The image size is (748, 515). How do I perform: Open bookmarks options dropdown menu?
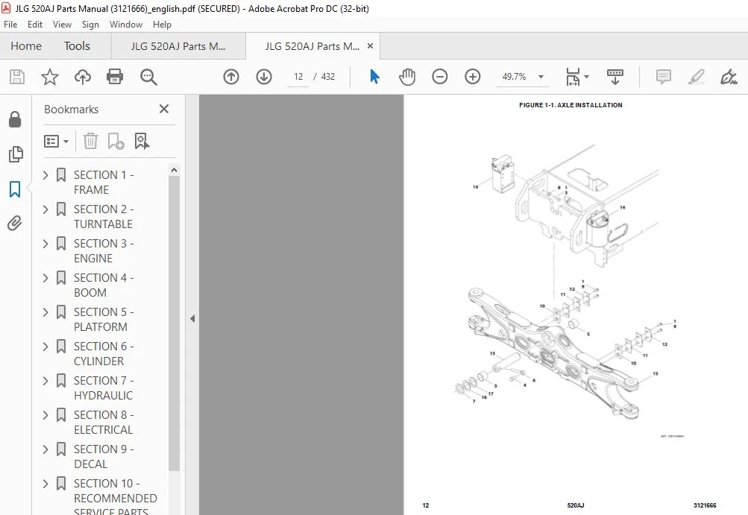pos(56,141)
